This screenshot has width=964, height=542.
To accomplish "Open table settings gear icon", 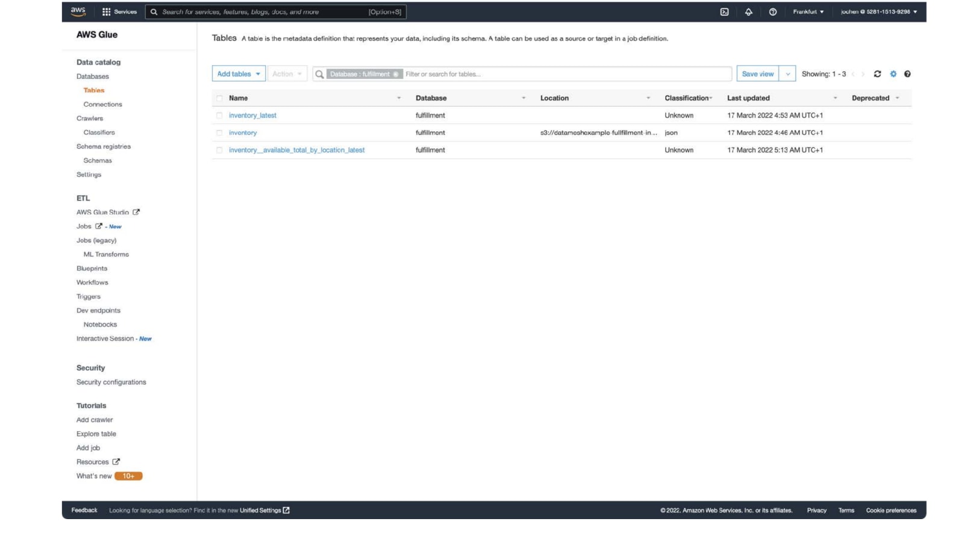I will (893, 74).
